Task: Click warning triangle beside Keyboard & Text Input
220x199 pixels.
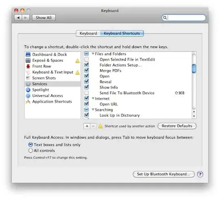Action: pos(77,72)
